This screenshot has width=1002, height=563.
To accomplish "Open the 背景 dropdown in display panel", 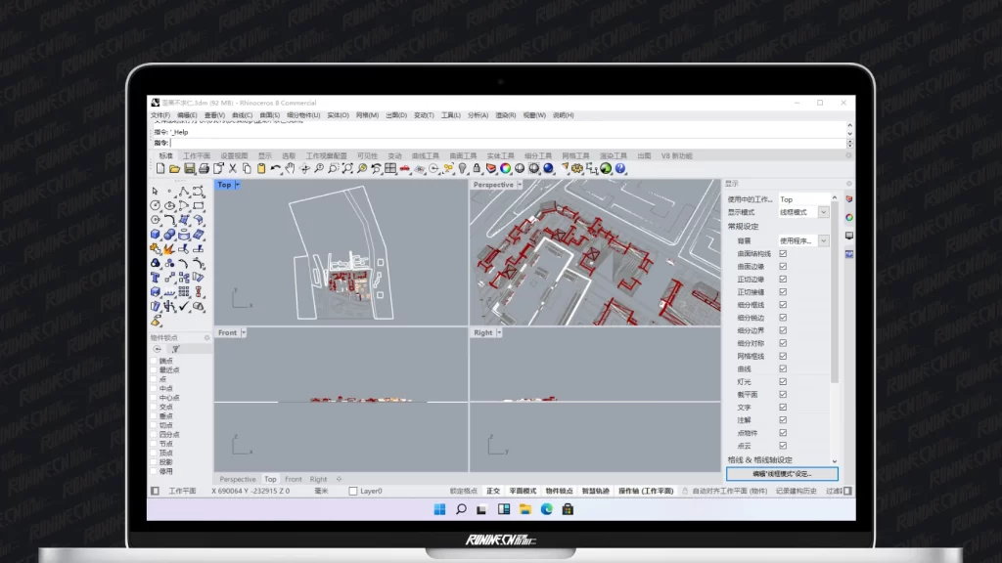I will (x=823, y=240).
